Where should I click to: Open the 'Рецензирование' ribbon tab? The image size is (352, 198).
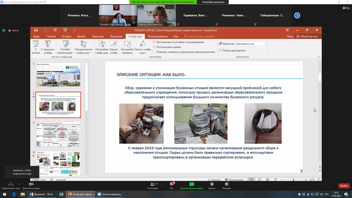[158, 36]
